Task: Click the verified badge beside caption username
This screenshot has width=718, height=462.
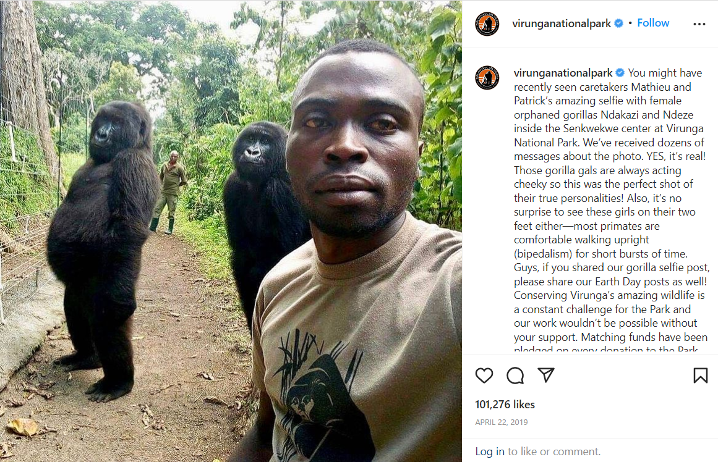Action: (x=620, y=73)
